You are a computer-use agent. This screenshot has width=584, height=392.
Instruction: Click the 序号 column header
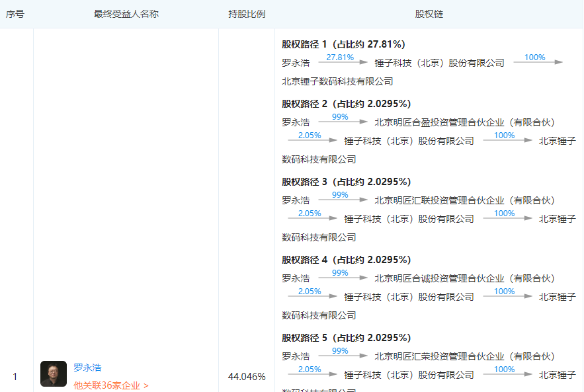click(x=15, y=14)
